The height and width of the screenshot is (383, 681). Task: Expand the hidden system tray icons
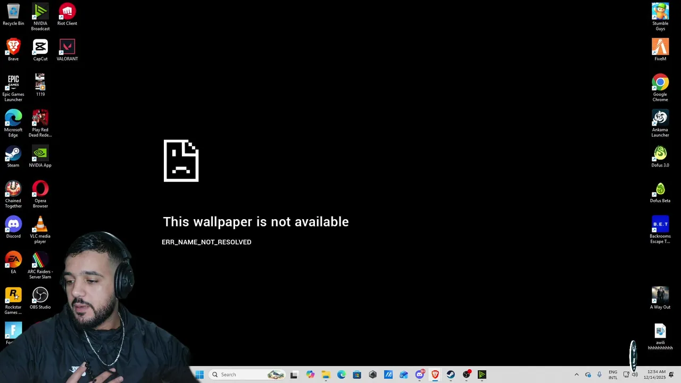(576, 374)
